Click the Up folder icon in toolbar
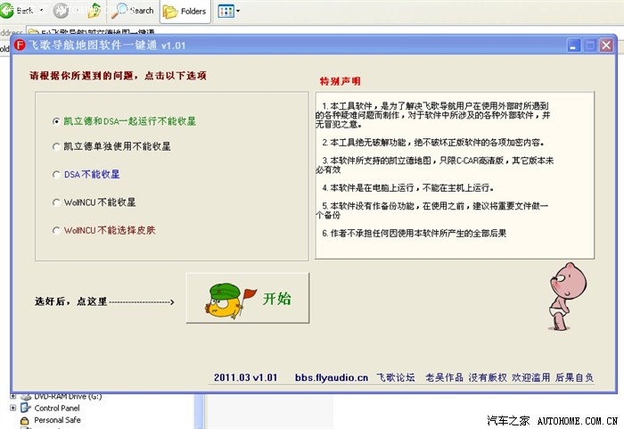 (94, 11)
